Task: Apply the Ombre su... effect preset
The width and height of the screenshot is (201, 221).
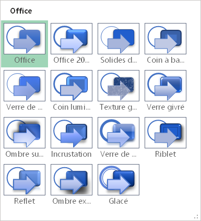Action: (25, 133)
